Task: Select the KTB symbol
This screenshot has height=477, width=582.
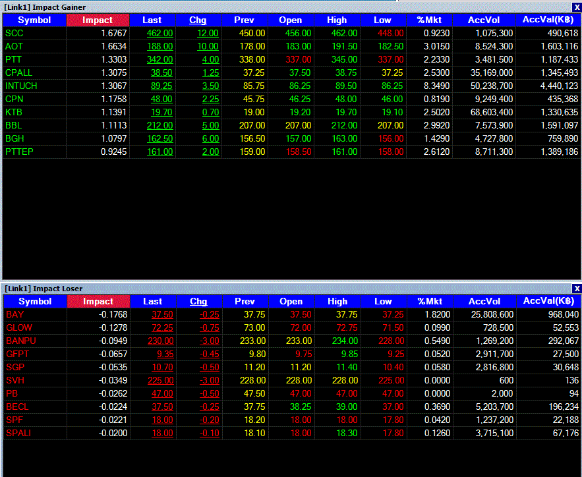Action: coord(14,112)
